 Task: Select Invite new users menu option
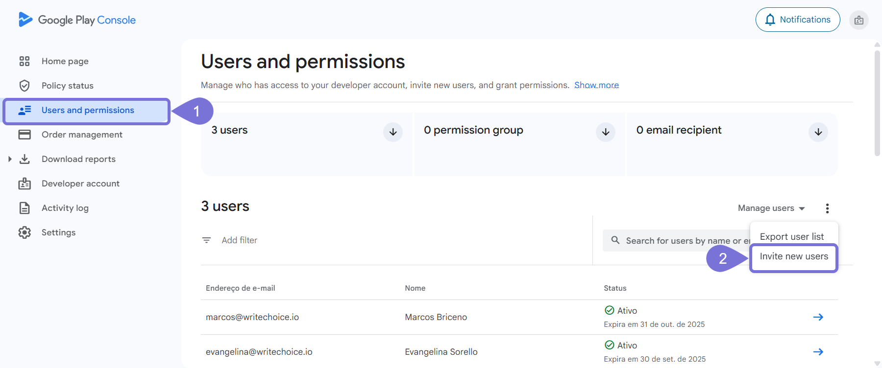(794, 257)
